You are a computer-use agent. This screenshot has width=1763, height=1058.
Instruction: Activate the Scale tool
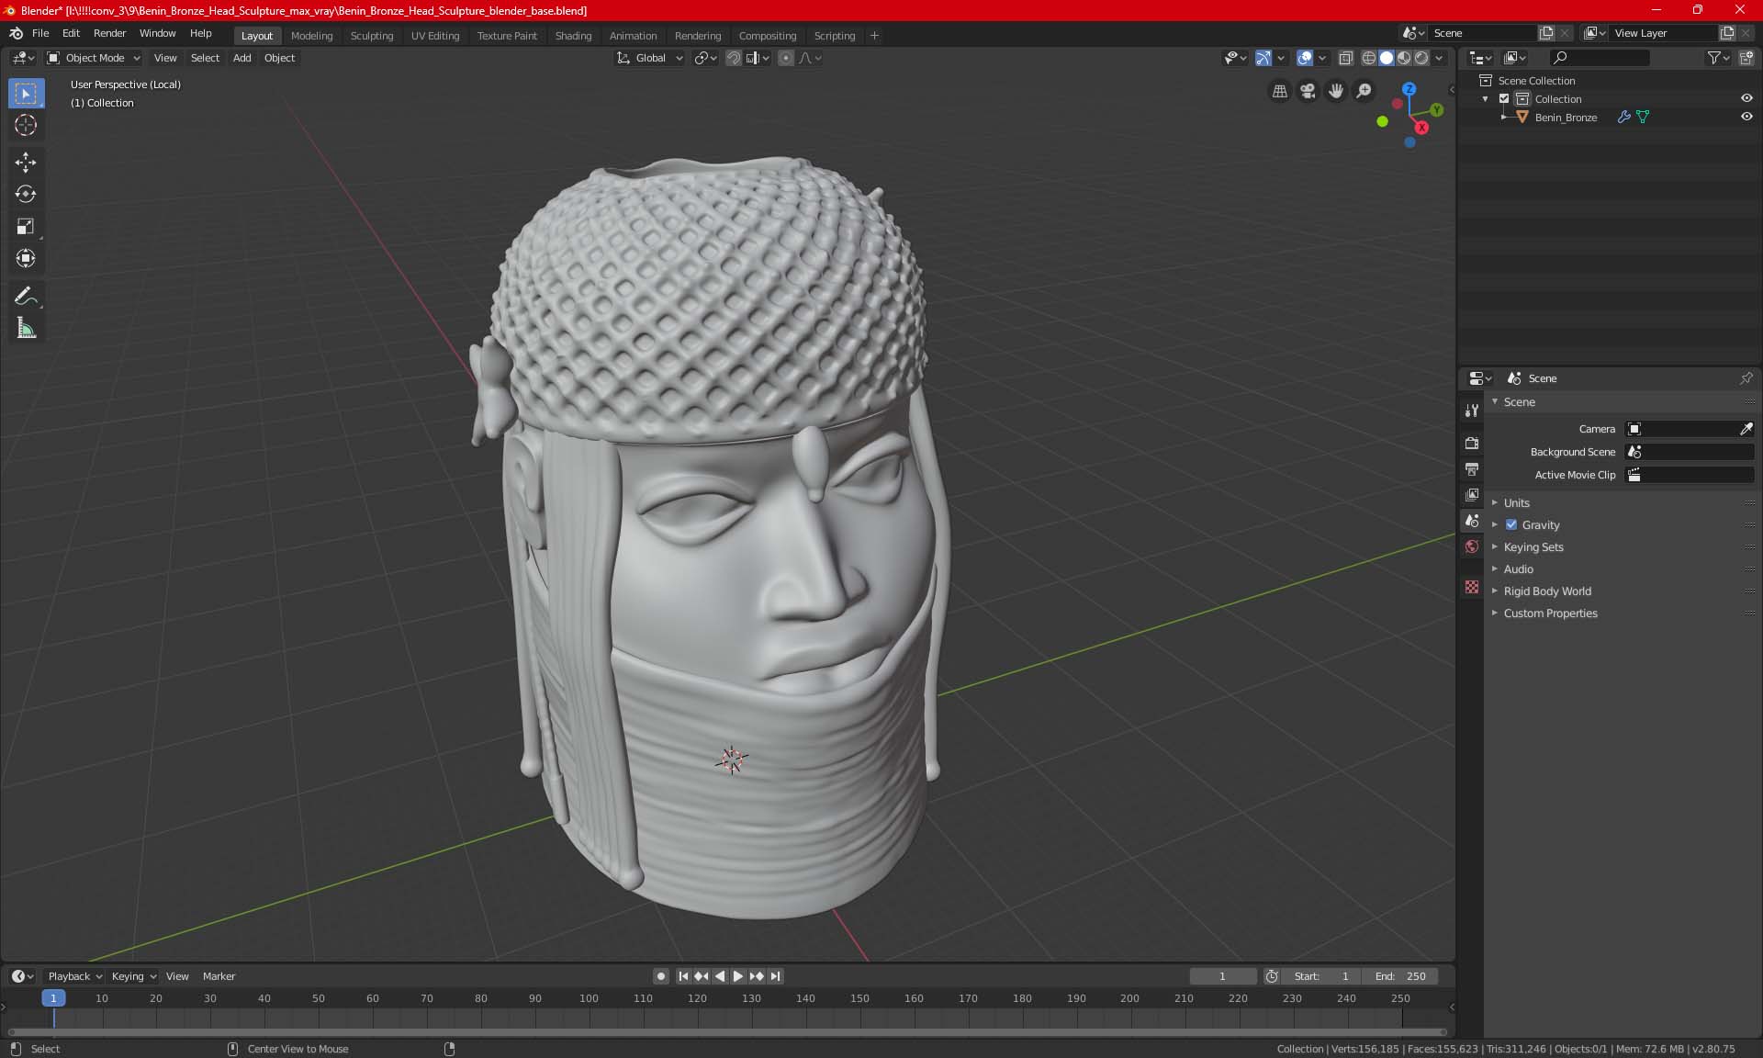[26, 227]
